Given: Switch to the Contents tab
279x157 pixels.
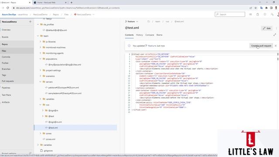Looking at the screenshot, I should pos(129,35).
